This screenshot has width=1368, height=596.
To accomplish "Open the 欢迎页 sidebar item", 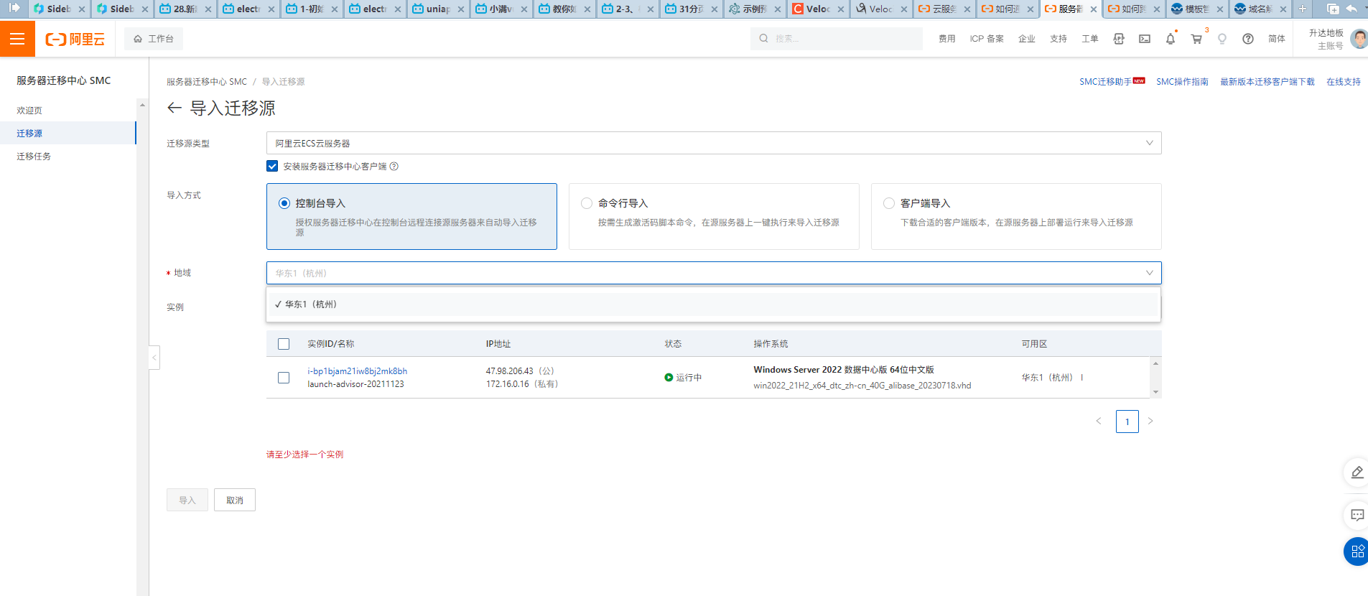I will pyautogui.click(x=29, y=111).
